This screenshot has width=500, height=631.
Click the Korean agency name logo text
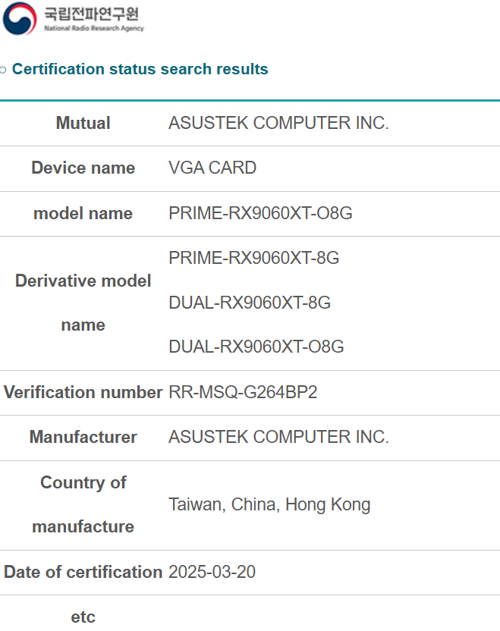(x=91, y=14)
